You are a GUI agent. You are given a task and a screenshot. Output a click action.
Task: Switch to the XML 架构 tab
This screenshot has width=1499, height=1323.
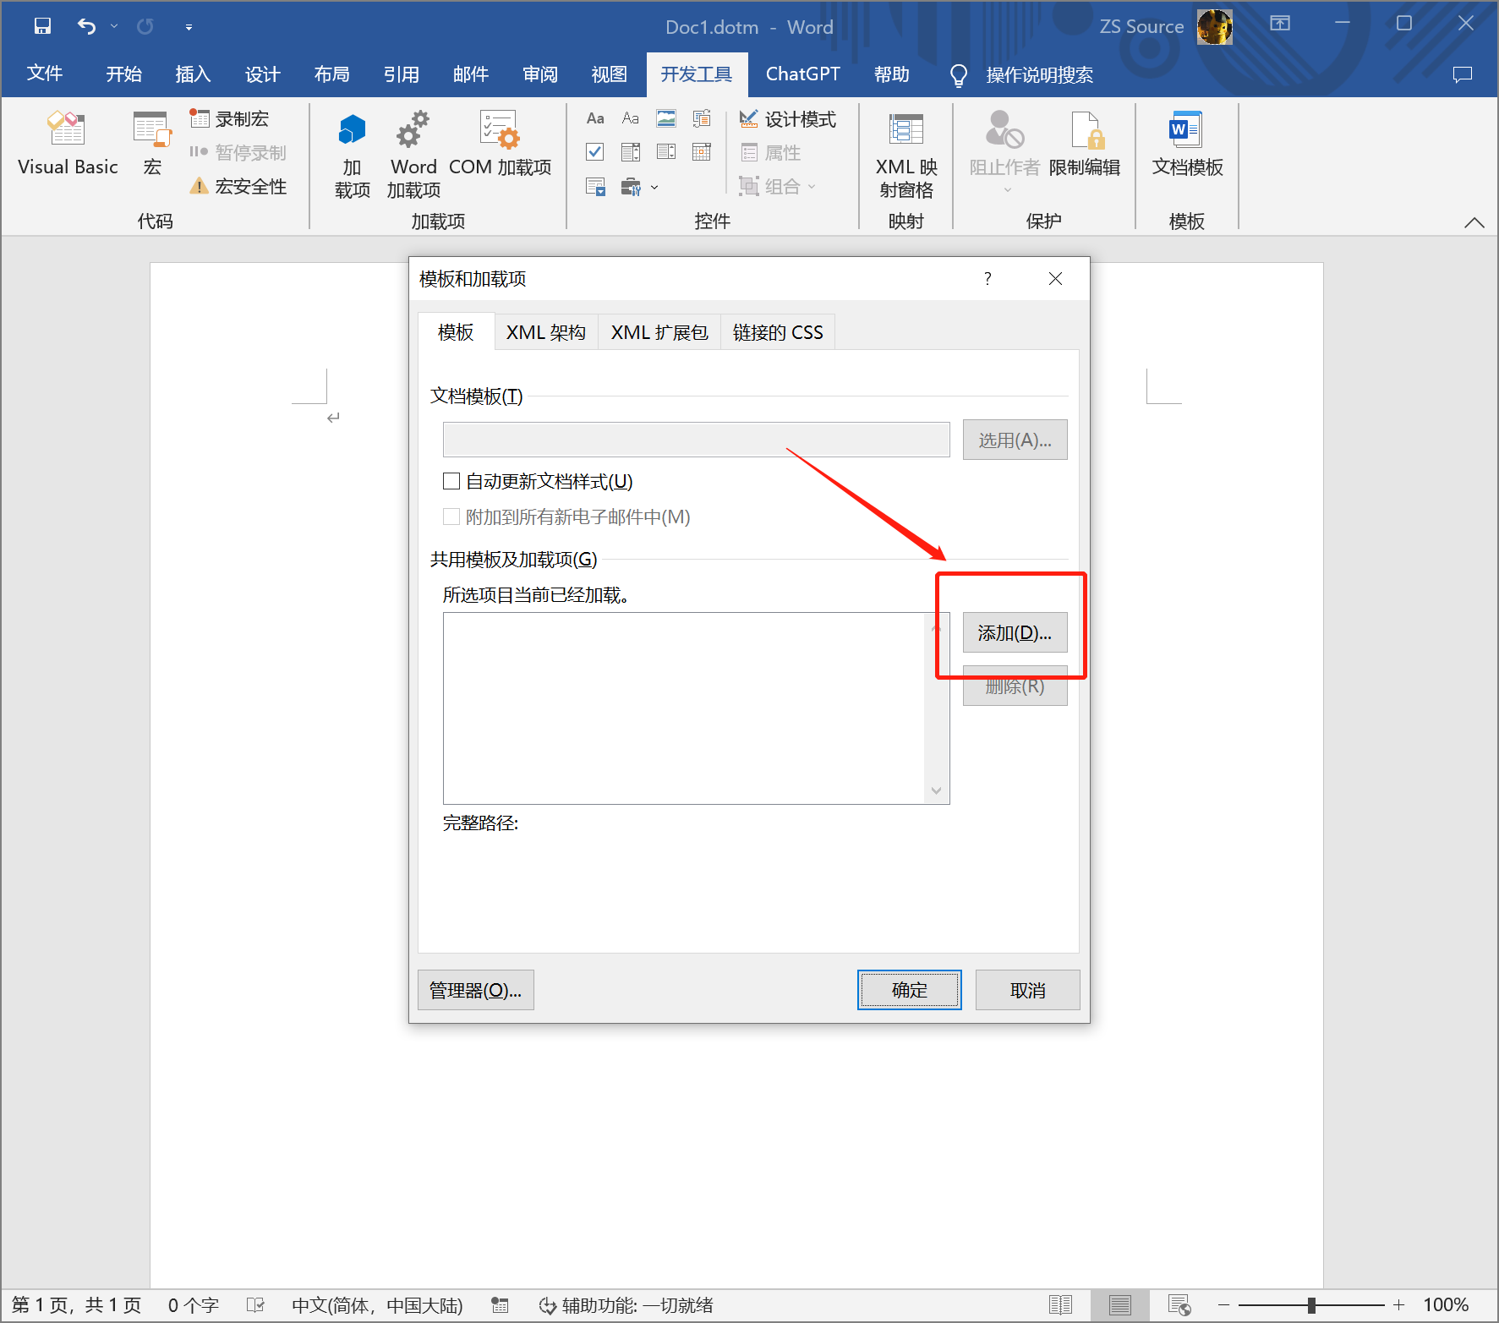coord(545,333)
